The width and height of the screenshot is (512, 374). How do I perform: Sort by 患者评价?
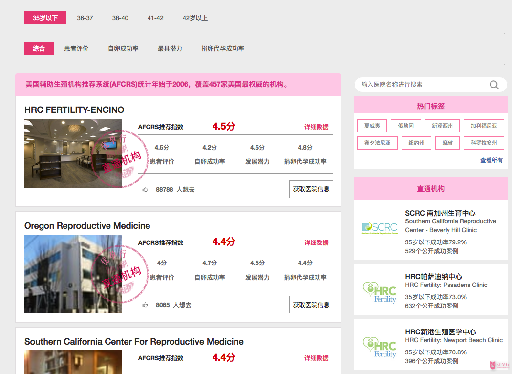(x=76, y=49)
